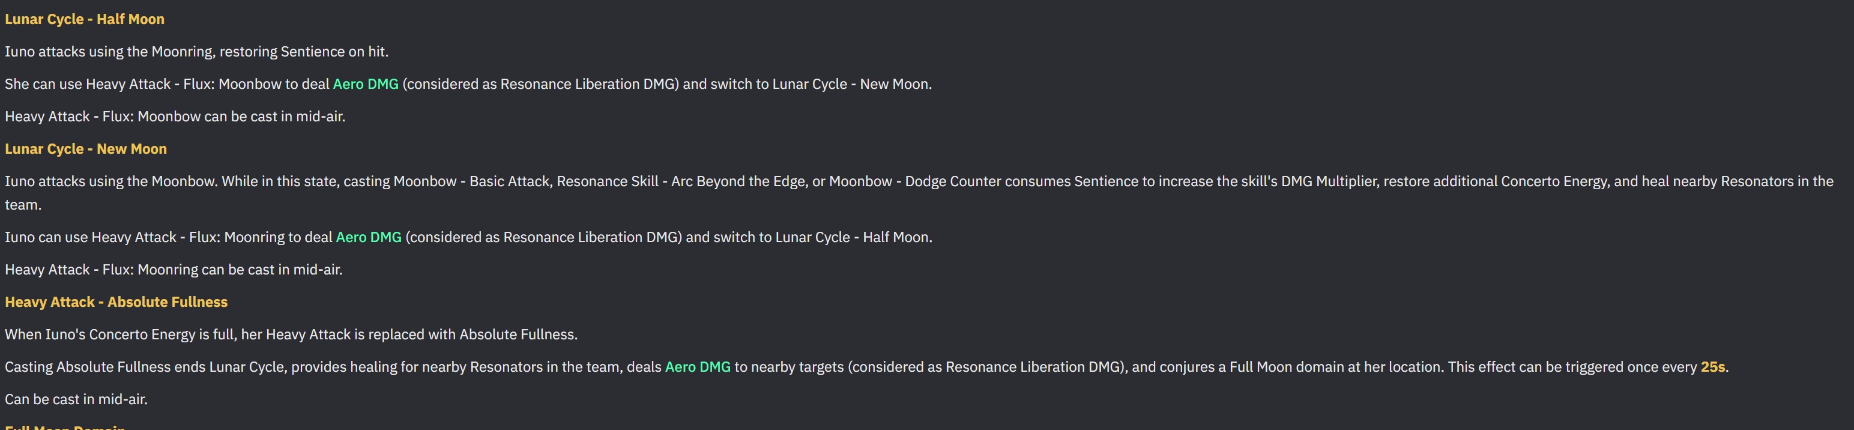Click "Aero DMG" in the Flux: Moonbow sentence

(365, 84)
